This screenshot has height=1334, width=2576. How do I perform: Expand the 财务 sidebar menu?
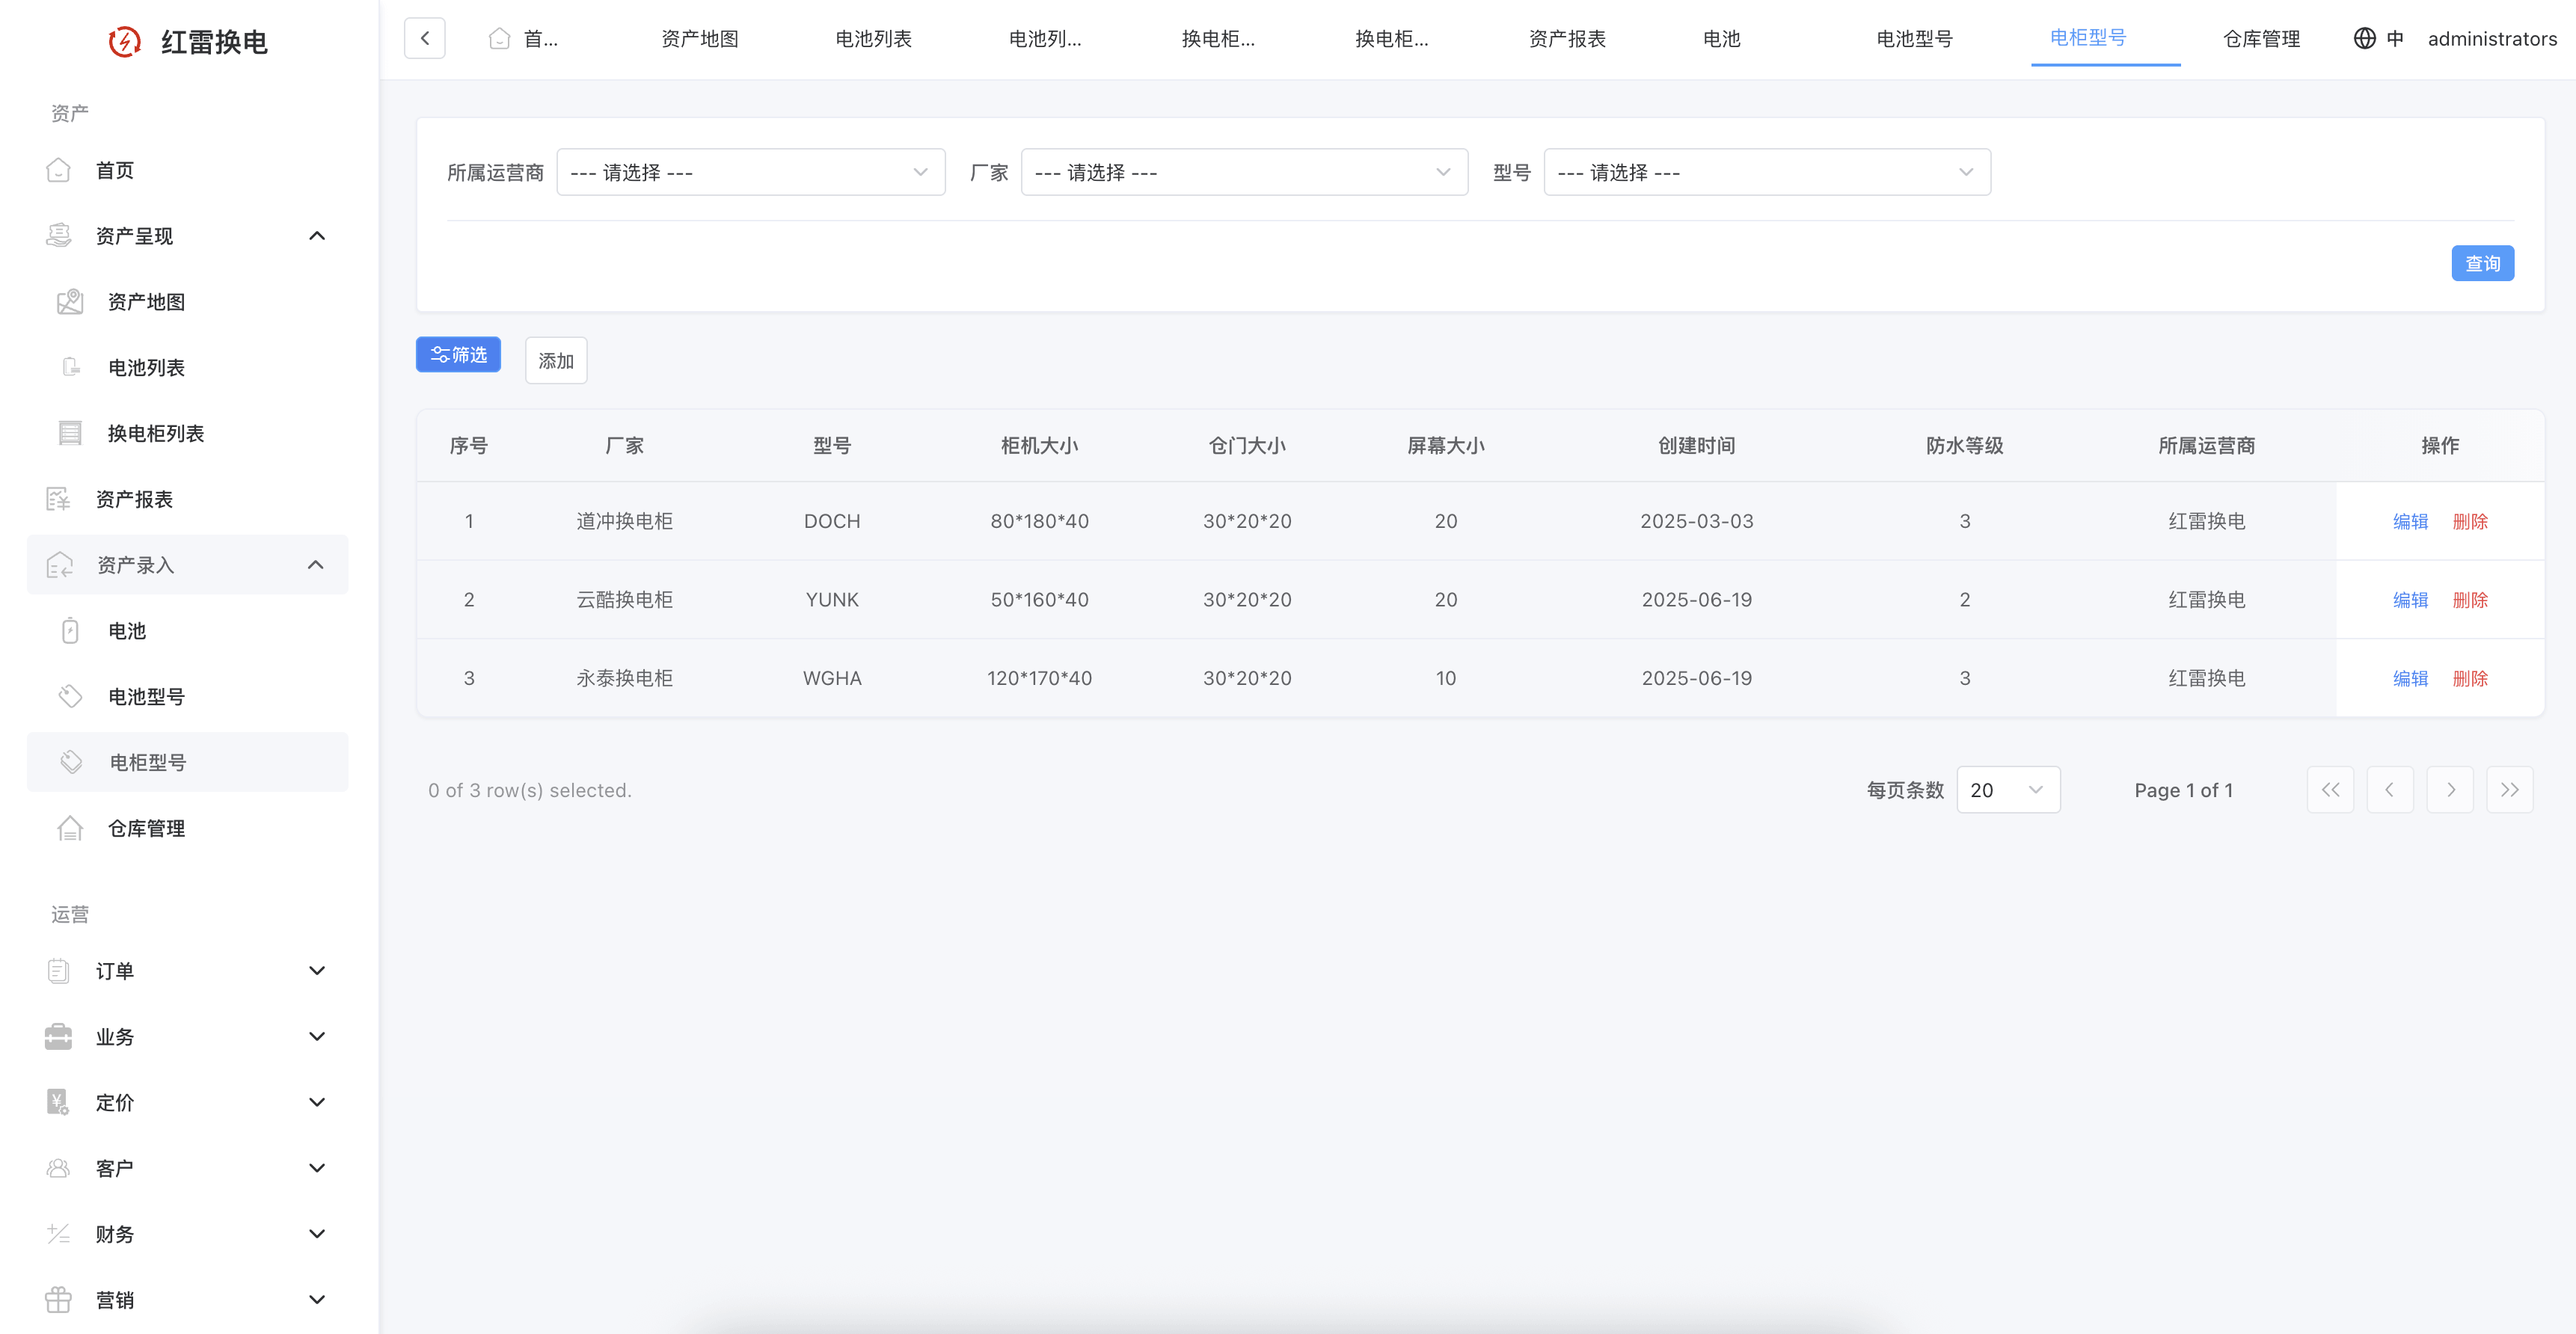coord(317,1234)
